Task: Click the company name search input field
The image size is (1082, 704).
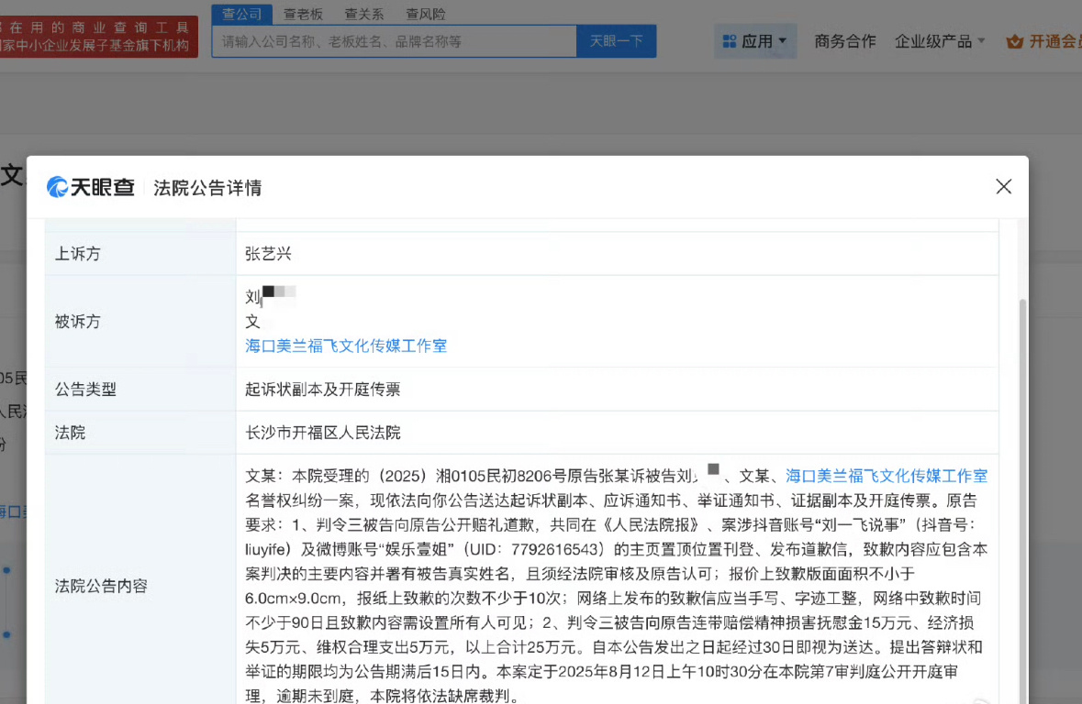Action: [394, 41]
